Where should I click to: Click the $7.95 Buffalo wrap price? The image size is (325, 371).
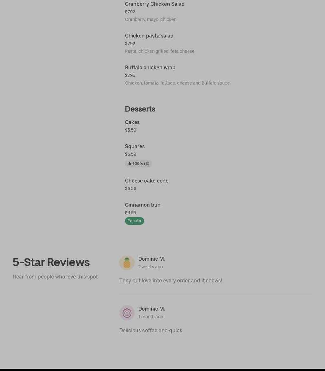(x=130, y=75)
